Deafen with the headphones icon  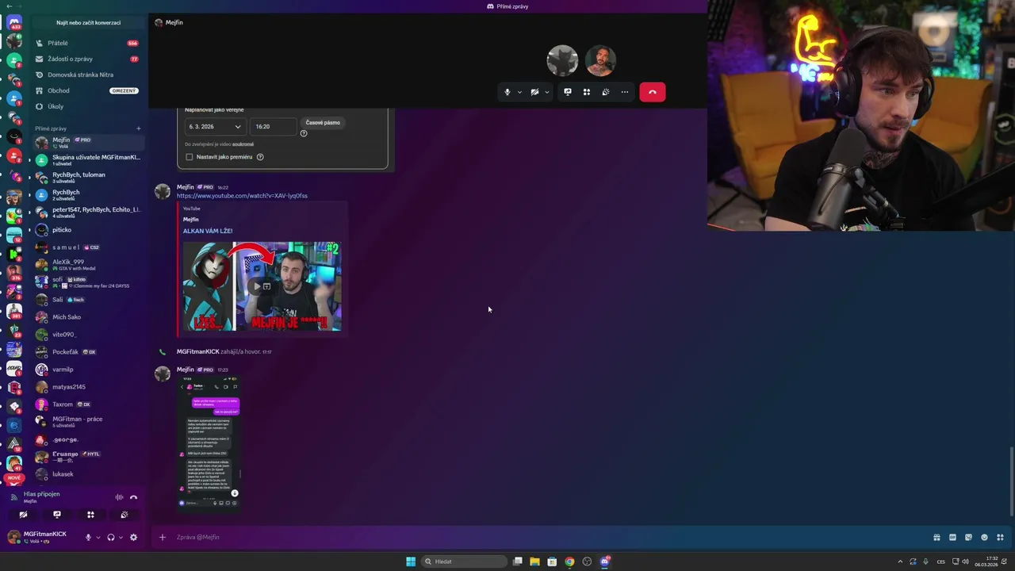[111, 537]
